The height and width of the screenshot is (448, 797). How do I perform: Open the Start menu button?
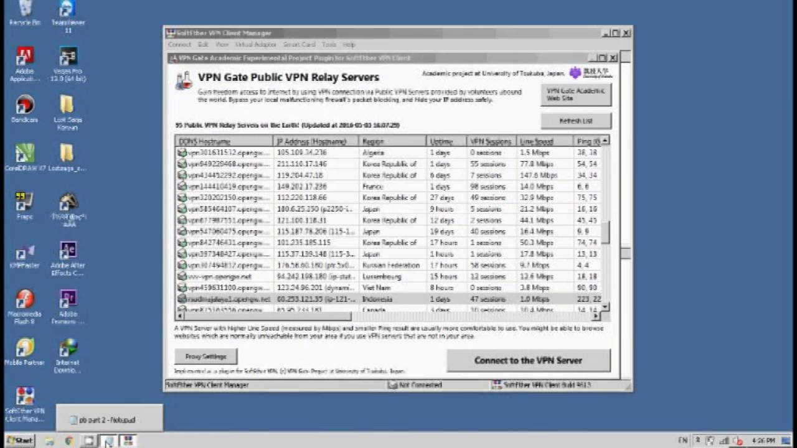[x=19, y=441]
